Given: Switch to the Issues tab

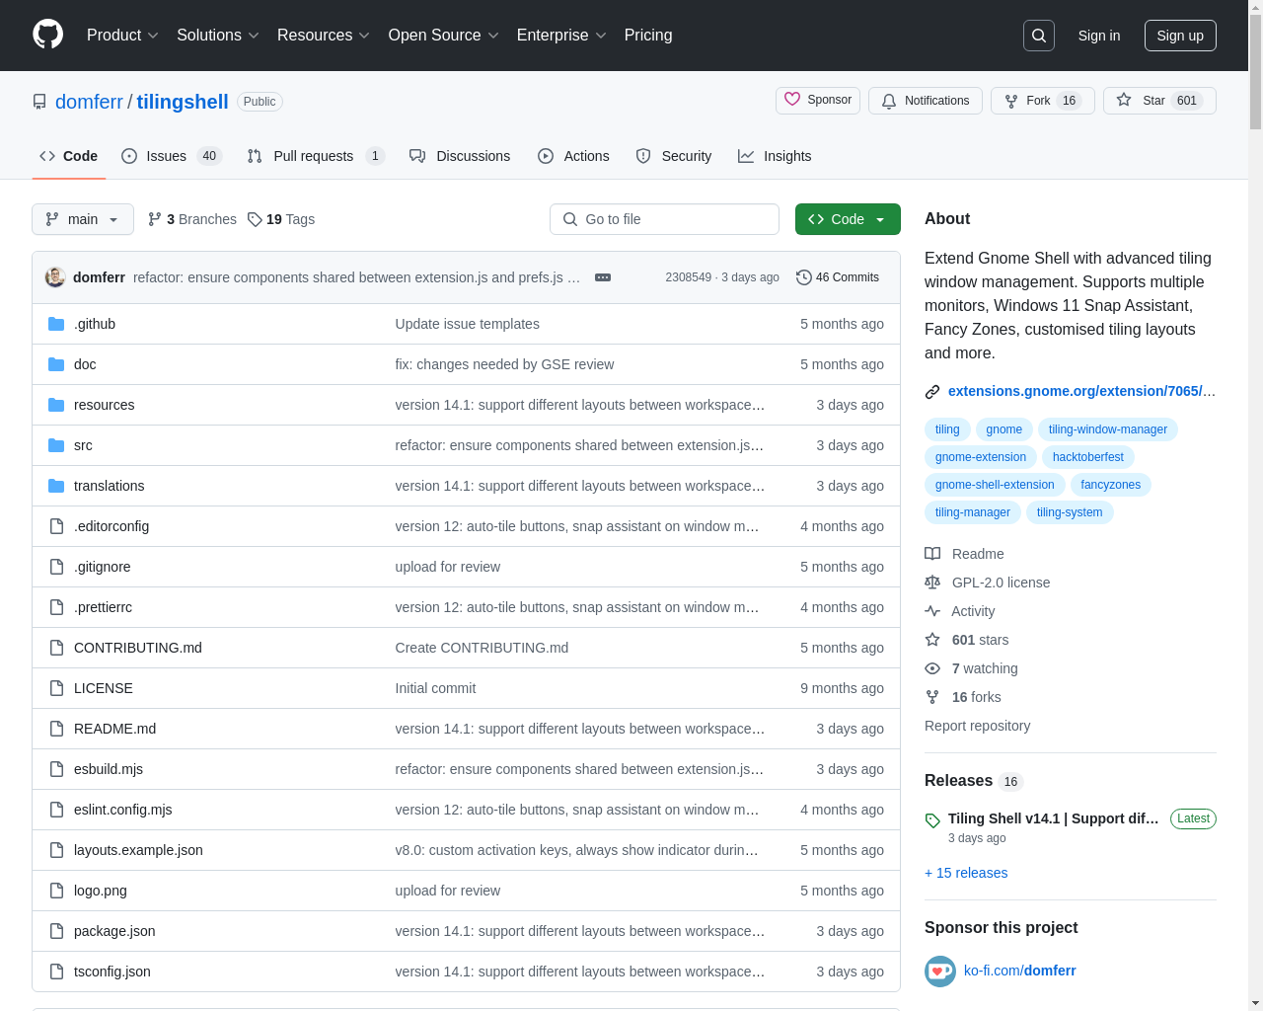Looking at the screenshot, I should click(172, 156).
